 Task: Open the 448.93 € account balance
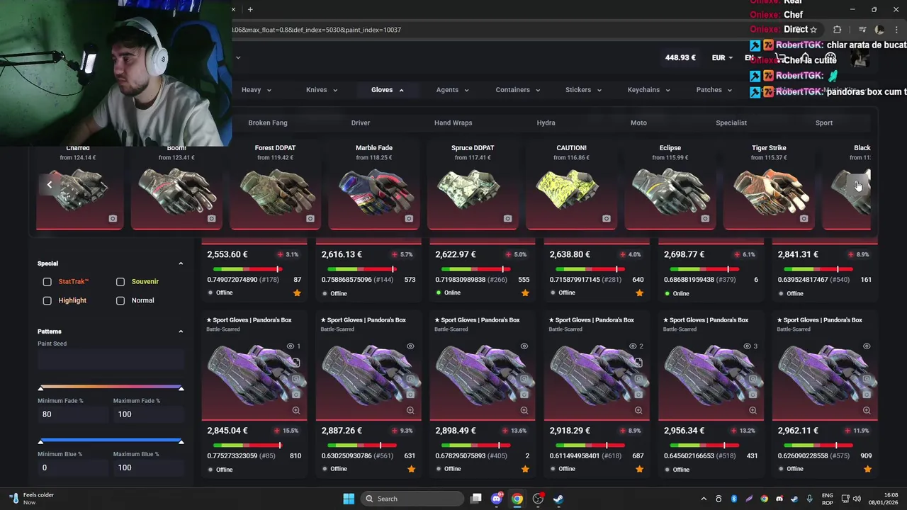point(680,57)
